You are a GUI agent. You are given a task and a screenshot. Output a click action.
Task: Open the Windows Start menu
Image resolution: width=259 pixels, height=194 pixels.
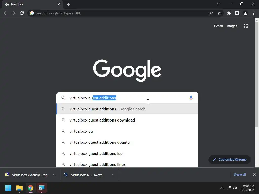8,188
